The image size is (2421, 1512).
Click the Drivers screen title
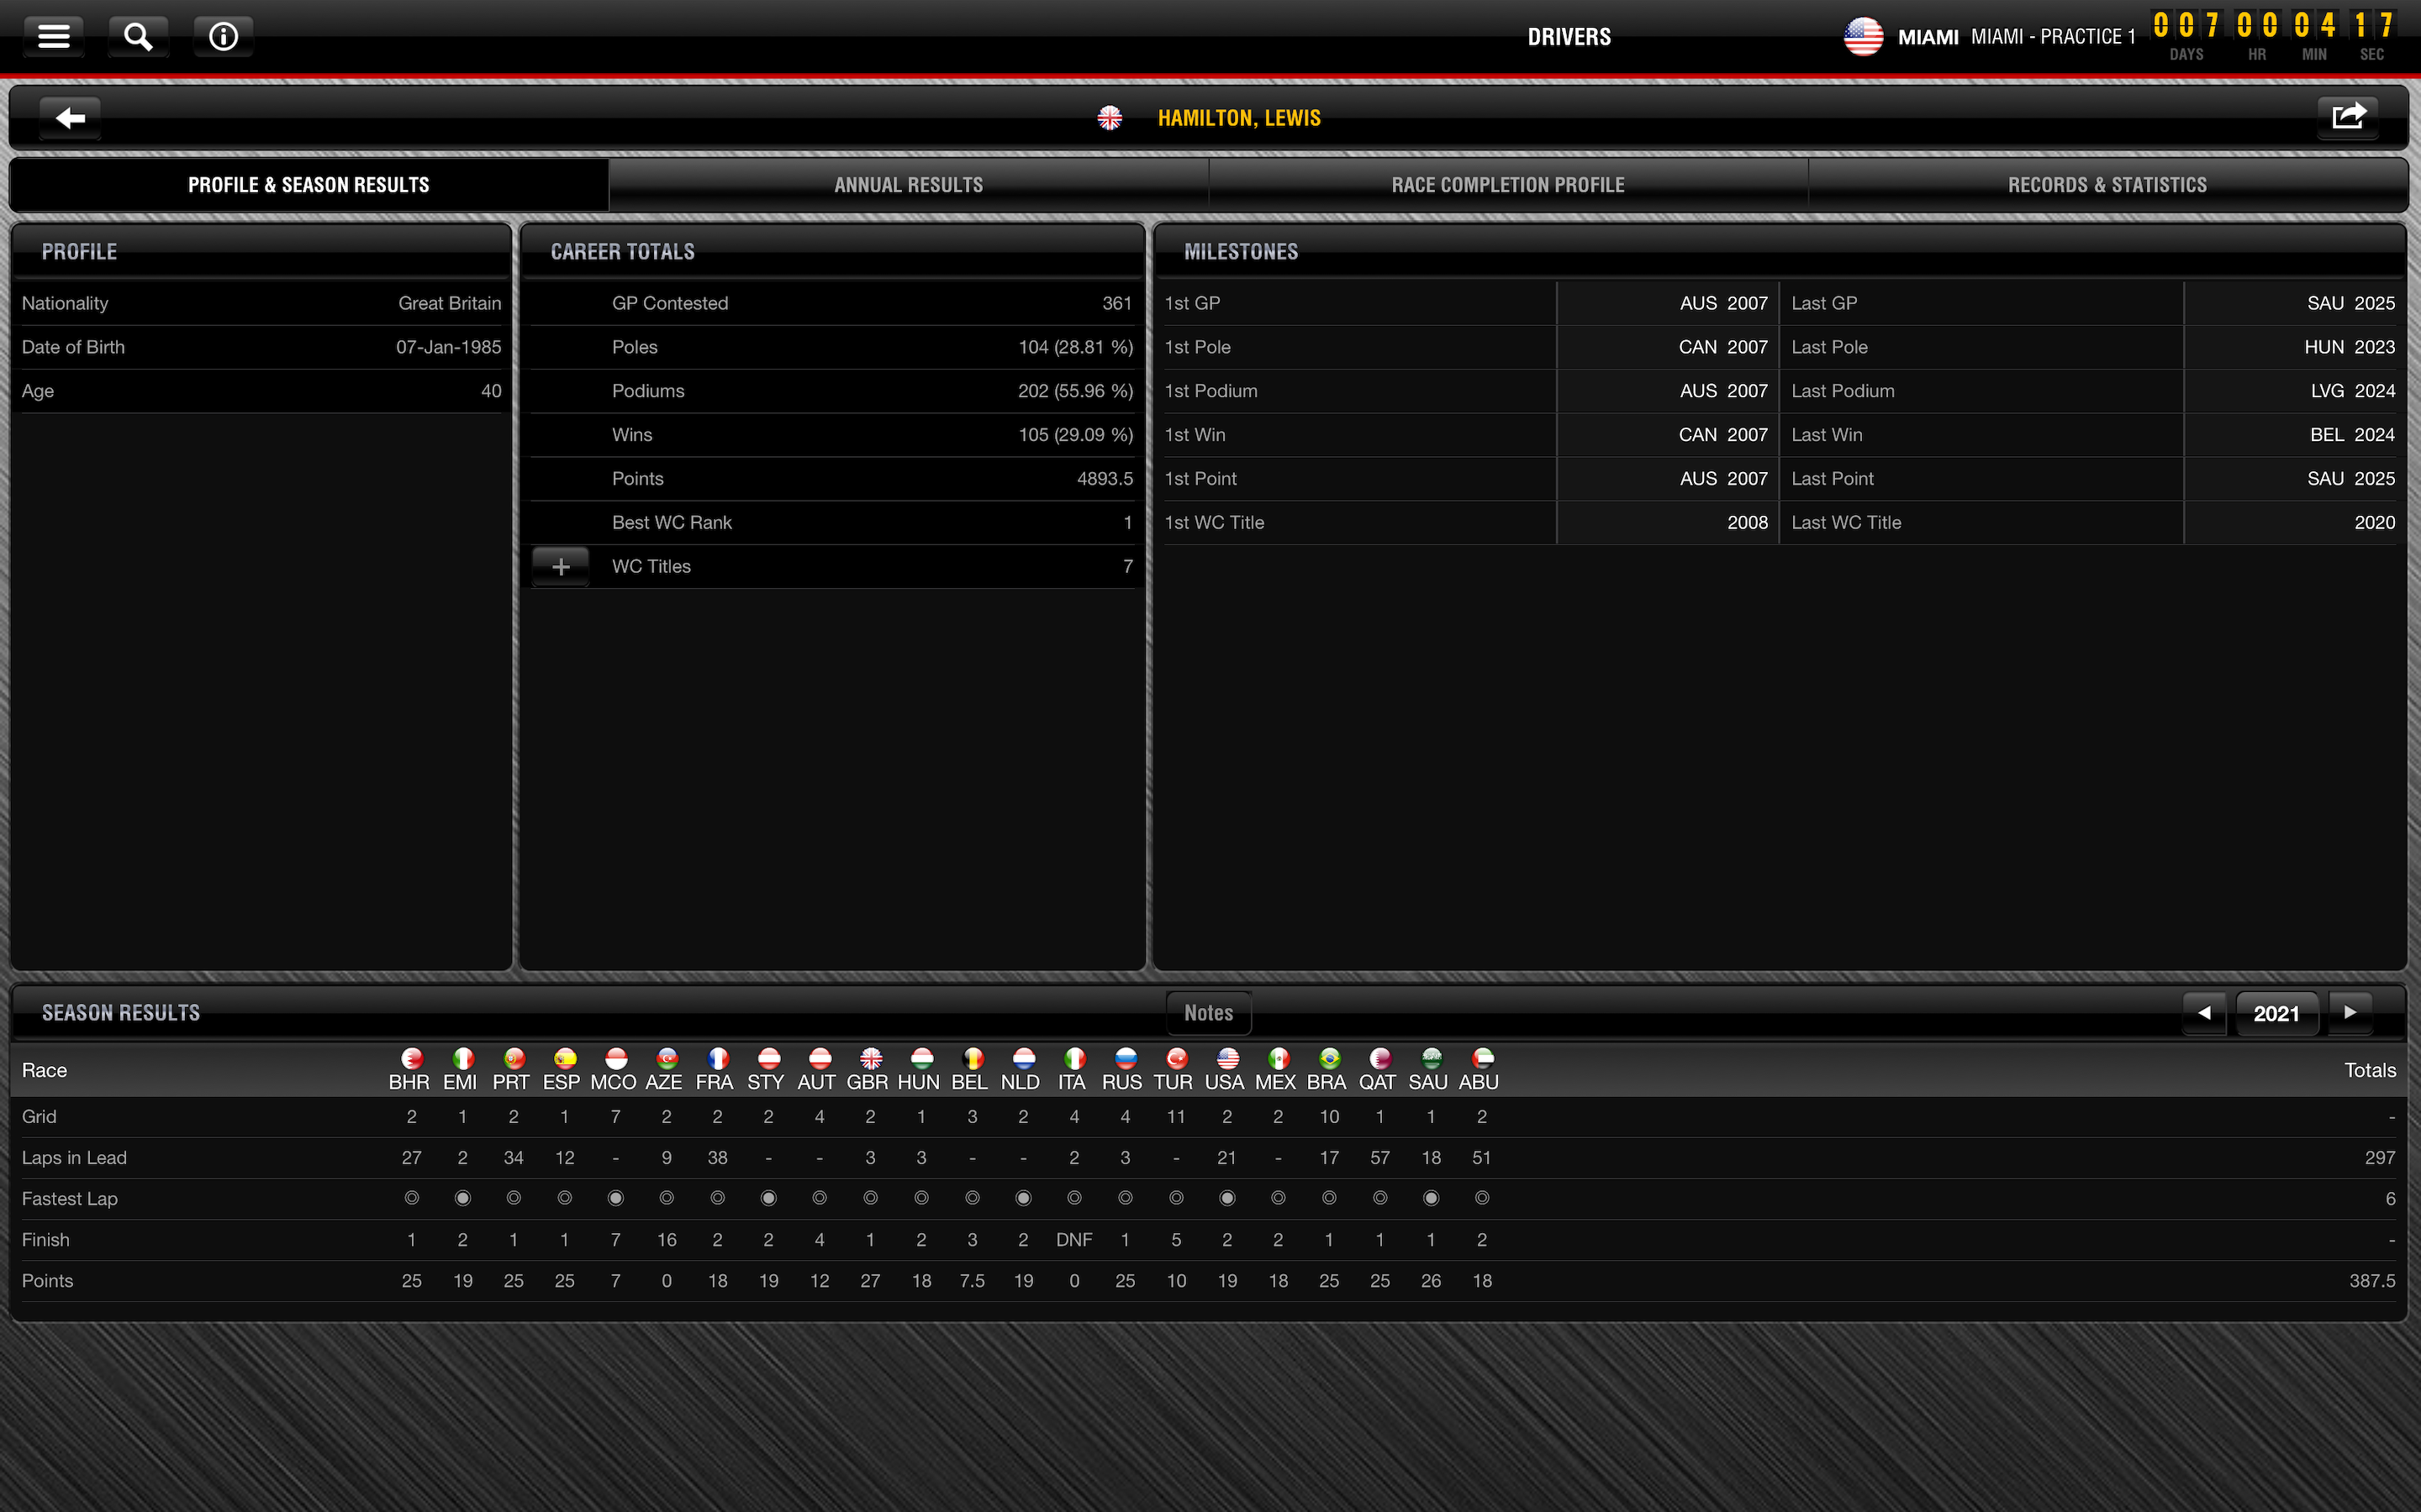tap(1569, 37)
